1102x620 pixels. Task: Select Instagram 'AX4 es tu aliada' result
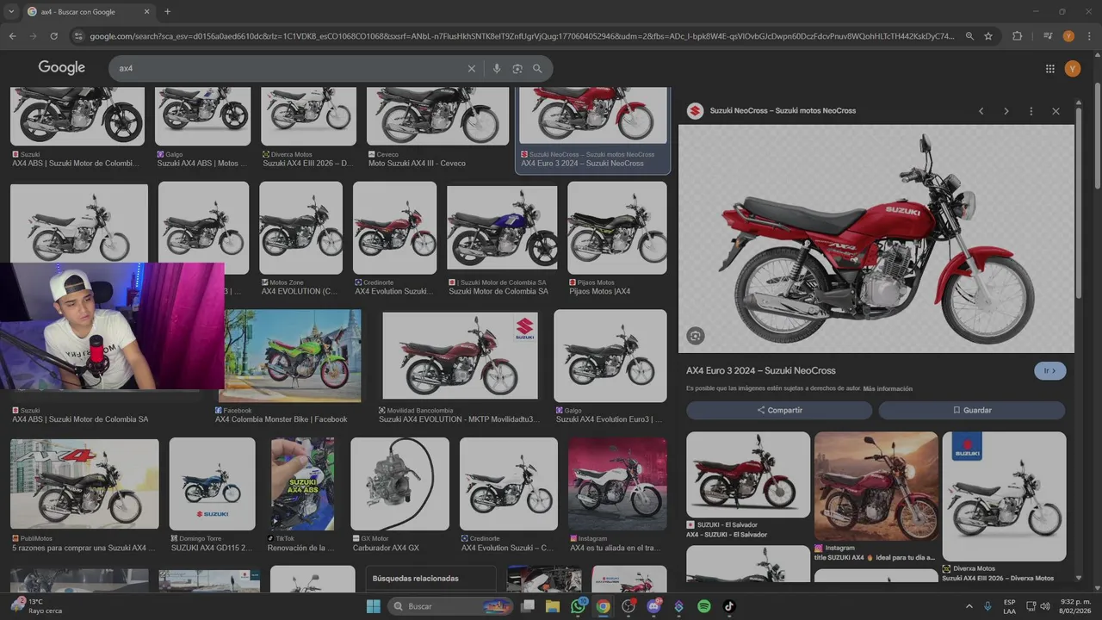point(617,495)
